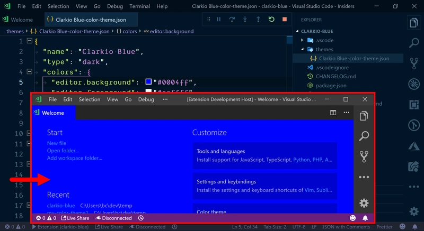This screenshot has height=231, width=424.
Task: Click JSON with Comments language mode
Action: tap(346, 227)
